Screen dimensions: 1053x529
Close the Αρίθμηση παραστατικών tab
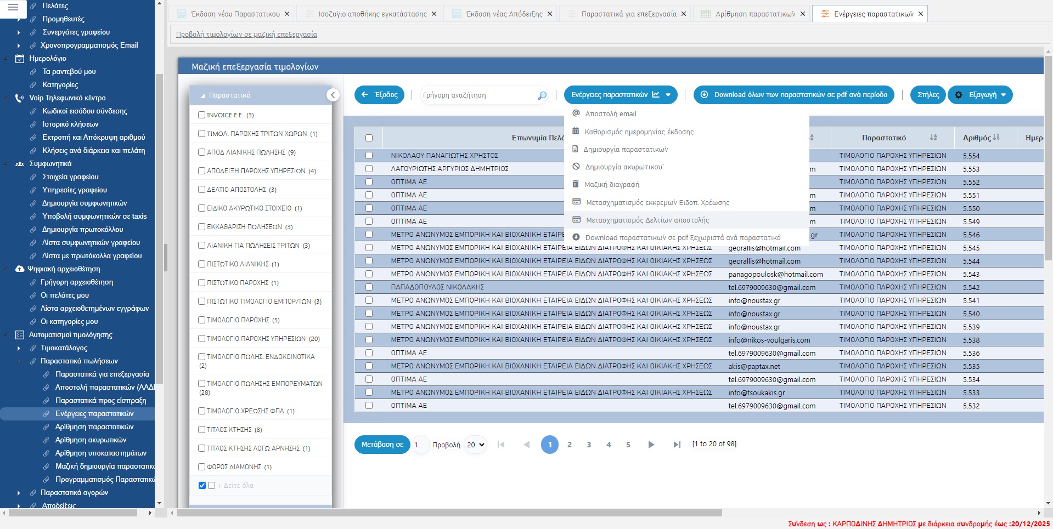click(x=803, y=14)
